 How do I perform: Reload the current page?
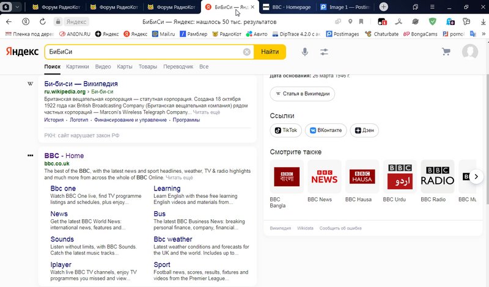[x=42, y=22]
